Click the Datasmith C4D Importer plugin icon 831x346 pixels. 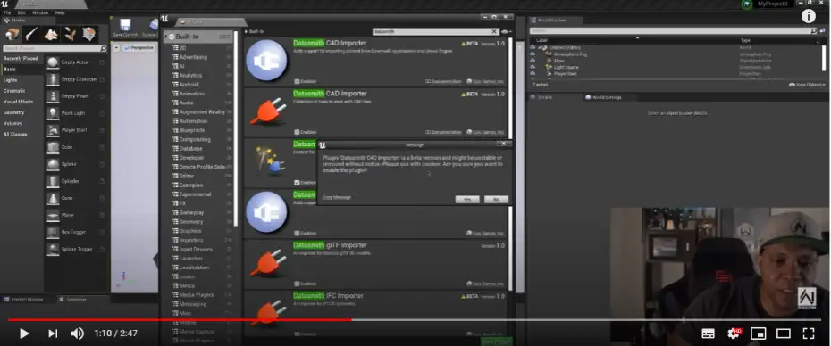266,61
